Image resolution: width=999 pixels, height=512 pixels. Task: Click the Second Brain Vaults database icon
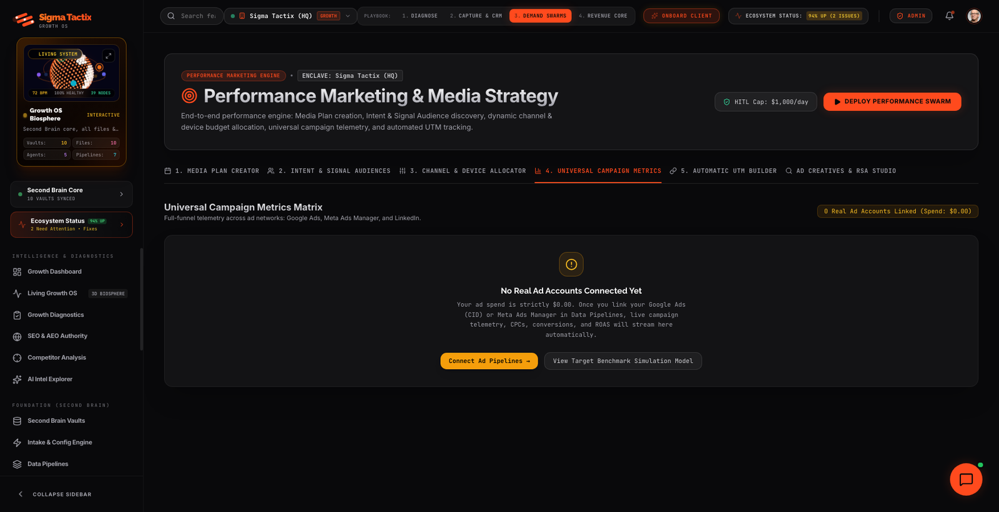coord(17,421)
